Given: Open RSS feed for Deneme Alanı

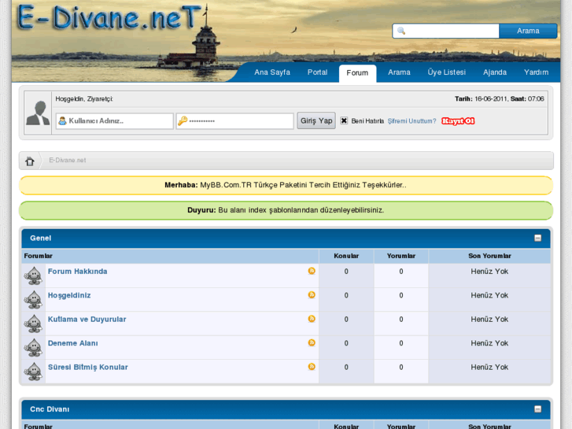Looking at the screenshot, I should (312, 342).
